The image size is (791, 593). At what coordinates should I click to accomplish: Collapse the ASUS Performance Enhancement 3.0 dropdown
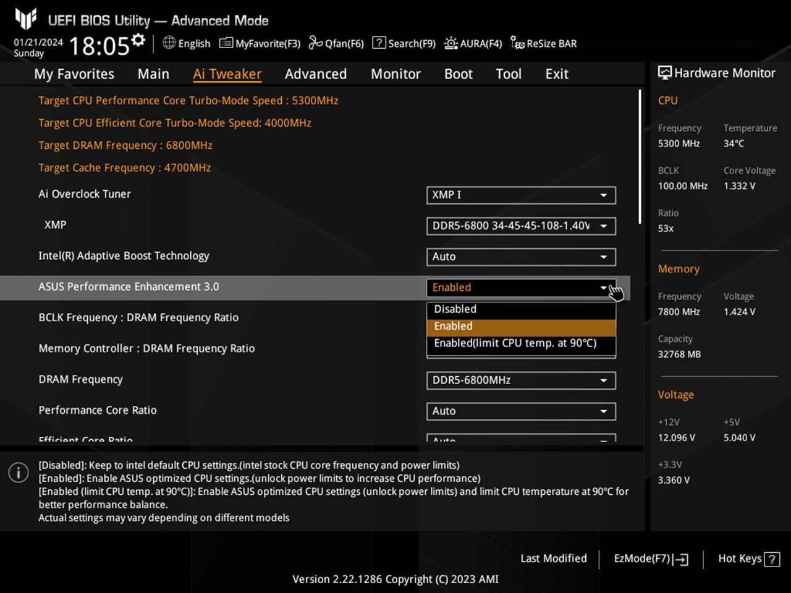(521, 288)
